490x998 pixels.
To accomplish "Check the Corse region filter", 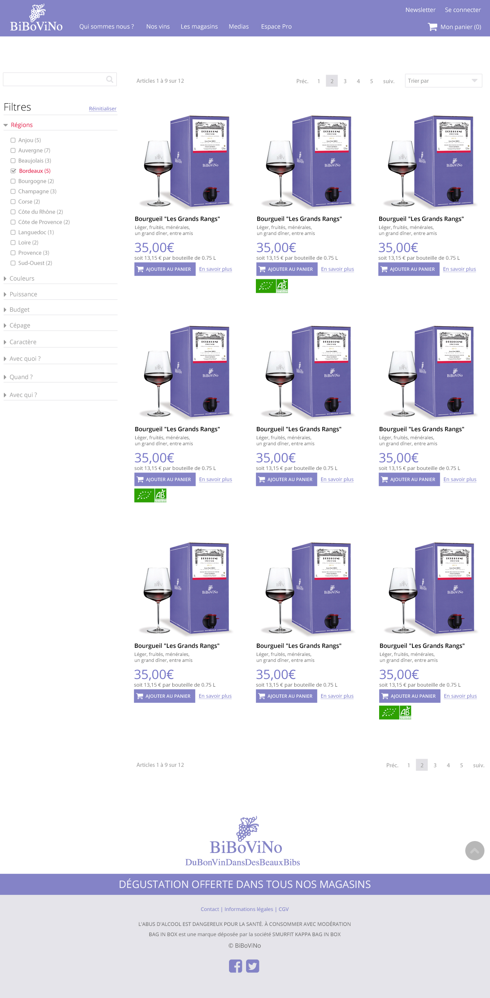I will 13,202.
